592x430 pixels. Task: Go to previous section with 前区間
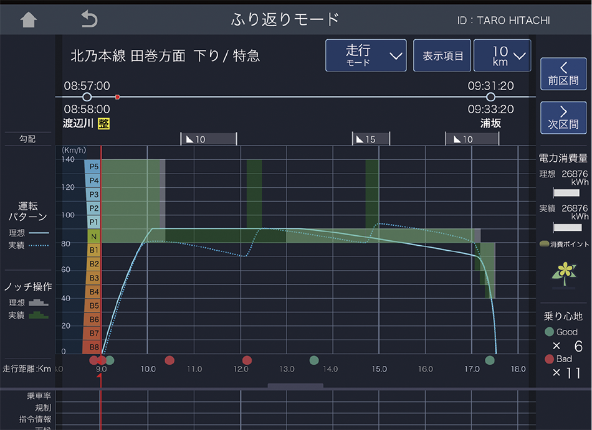coord(563,74)
